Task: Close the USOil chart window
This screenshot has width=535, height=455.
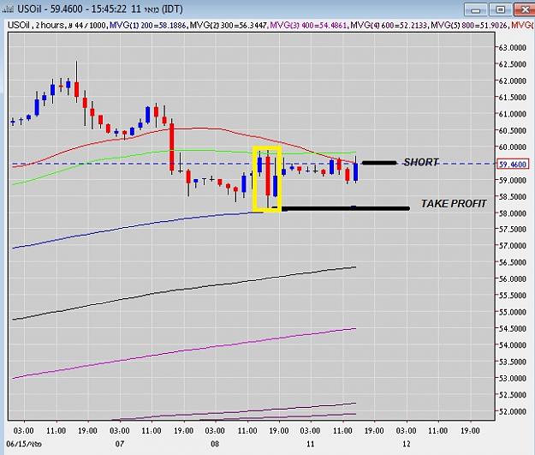Action: 525,9
